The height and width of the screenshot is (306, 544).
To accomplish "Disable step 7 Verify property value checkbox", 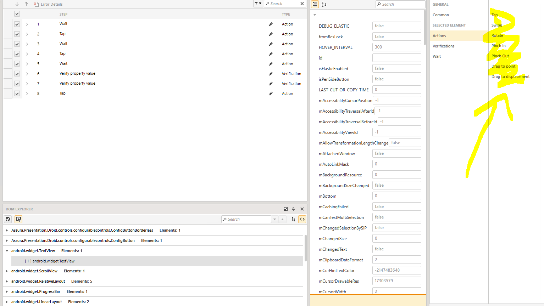I will pos(17,84).
